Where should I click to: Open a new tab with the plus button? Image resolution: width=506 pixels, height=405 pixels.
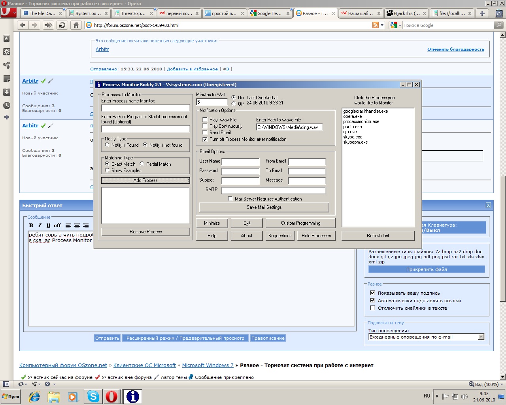tap(482, 13)
